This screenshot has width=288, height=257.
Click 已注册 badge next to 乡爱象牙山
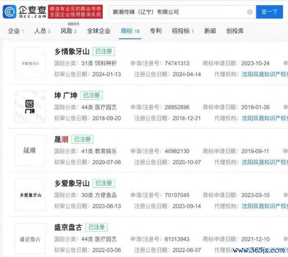click(104, 183)
